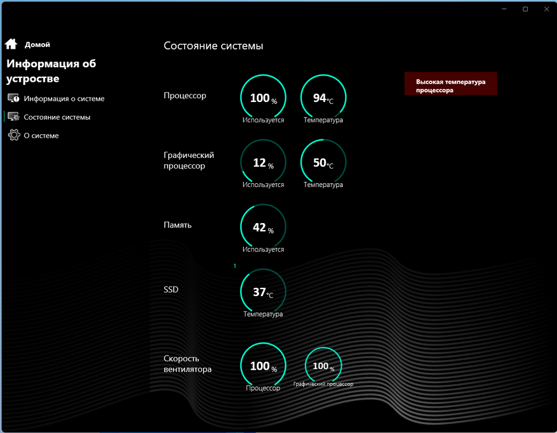557x433 pixels.
Task: Select Состояние системы in sidebar
Action: coord(57,117)
